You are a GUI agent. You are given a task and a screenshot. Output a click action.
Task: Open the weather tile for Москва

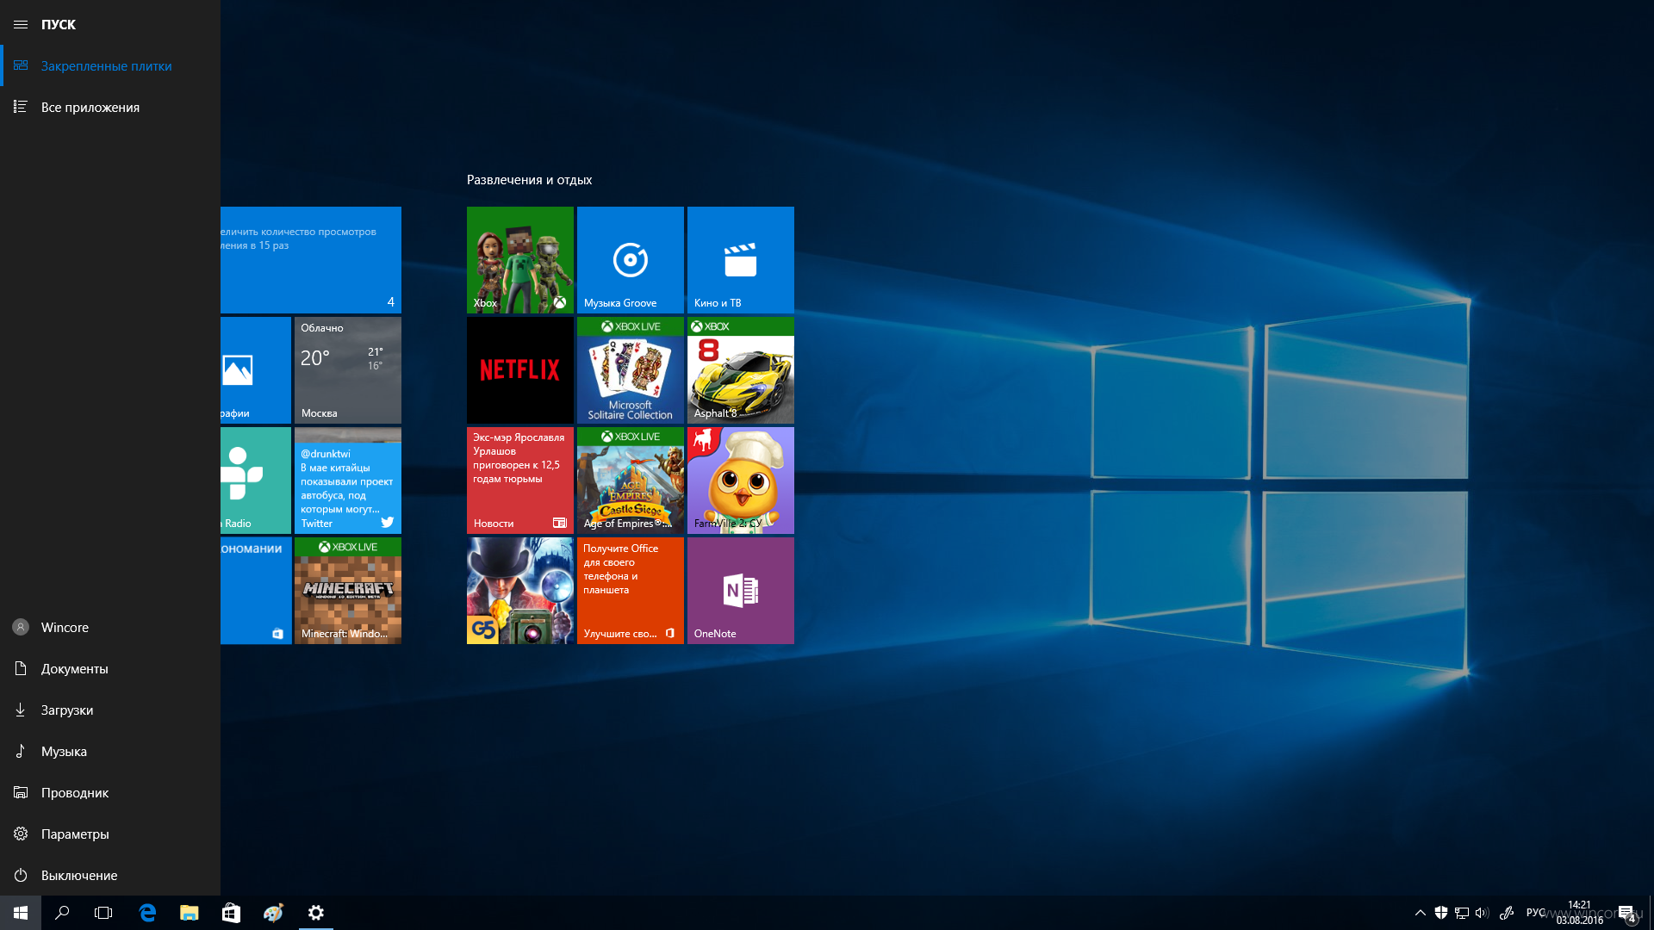348,370
